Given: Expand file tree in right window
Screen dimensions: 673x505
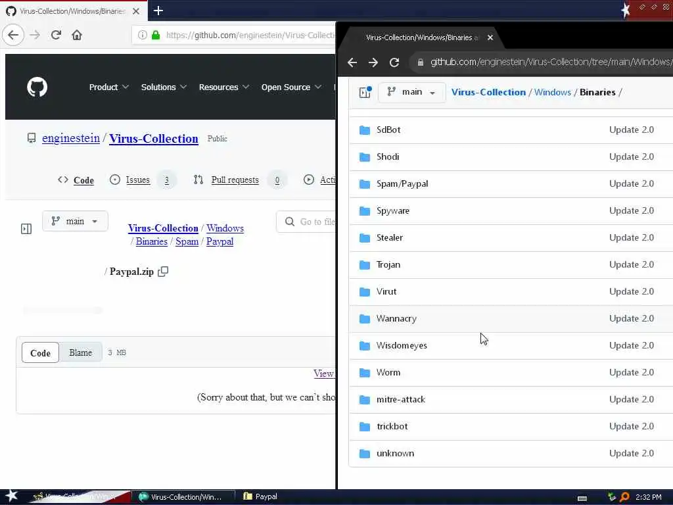Looking at the screenshot, I should (x=365, y=92).
